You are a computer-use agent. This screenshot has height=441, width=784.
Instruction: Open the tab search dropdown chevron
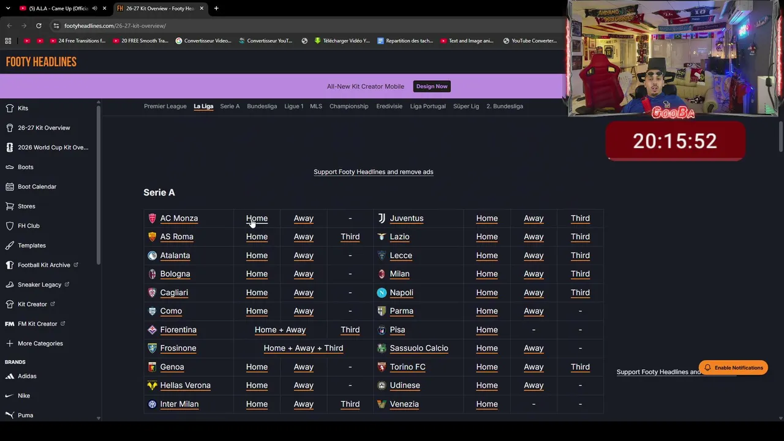point(8,9)
